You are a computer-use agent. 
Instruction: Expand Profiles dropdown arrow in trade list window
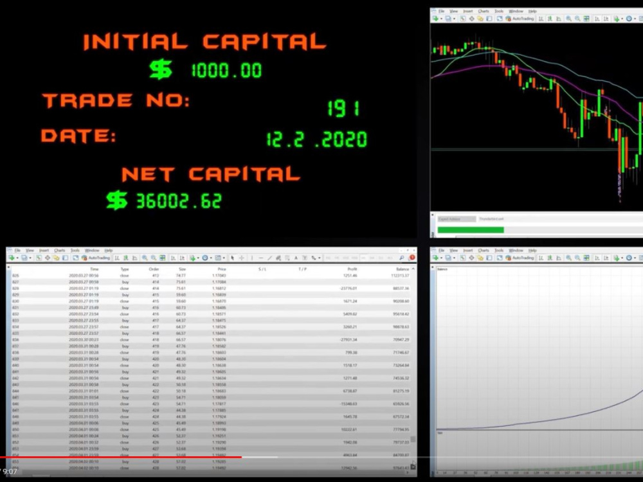(x=30, y=258)
